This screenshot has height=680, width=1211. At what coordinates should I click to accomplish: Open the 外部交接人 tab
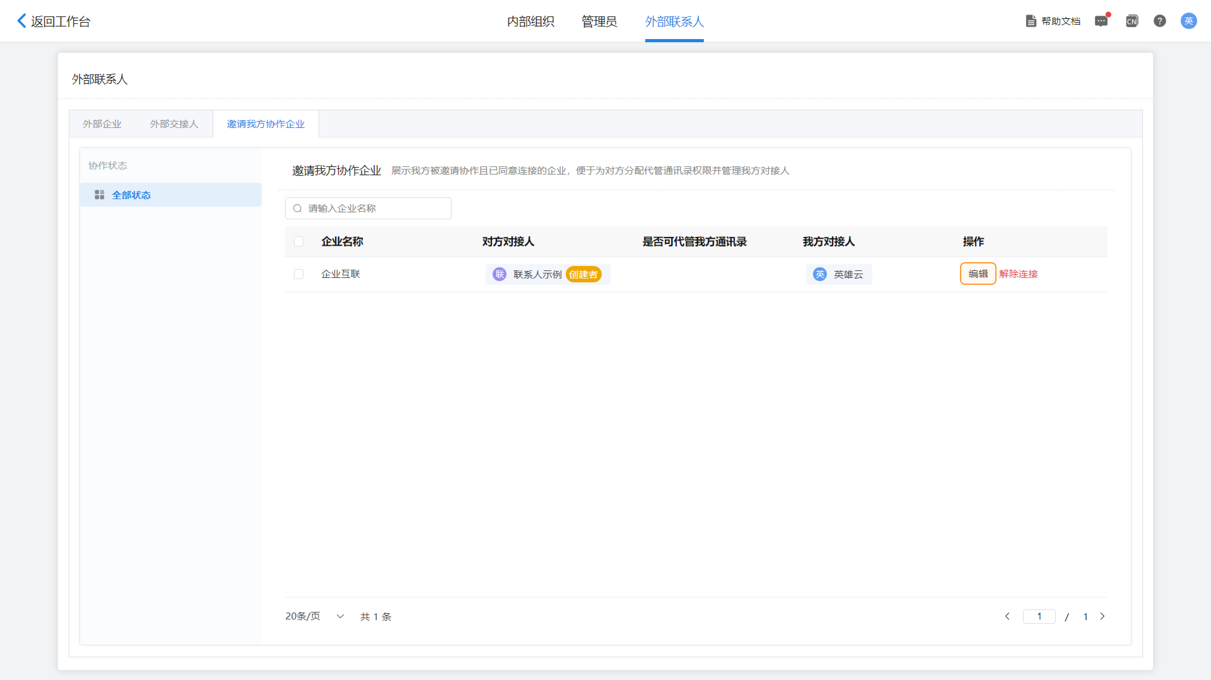coord(174,124)
